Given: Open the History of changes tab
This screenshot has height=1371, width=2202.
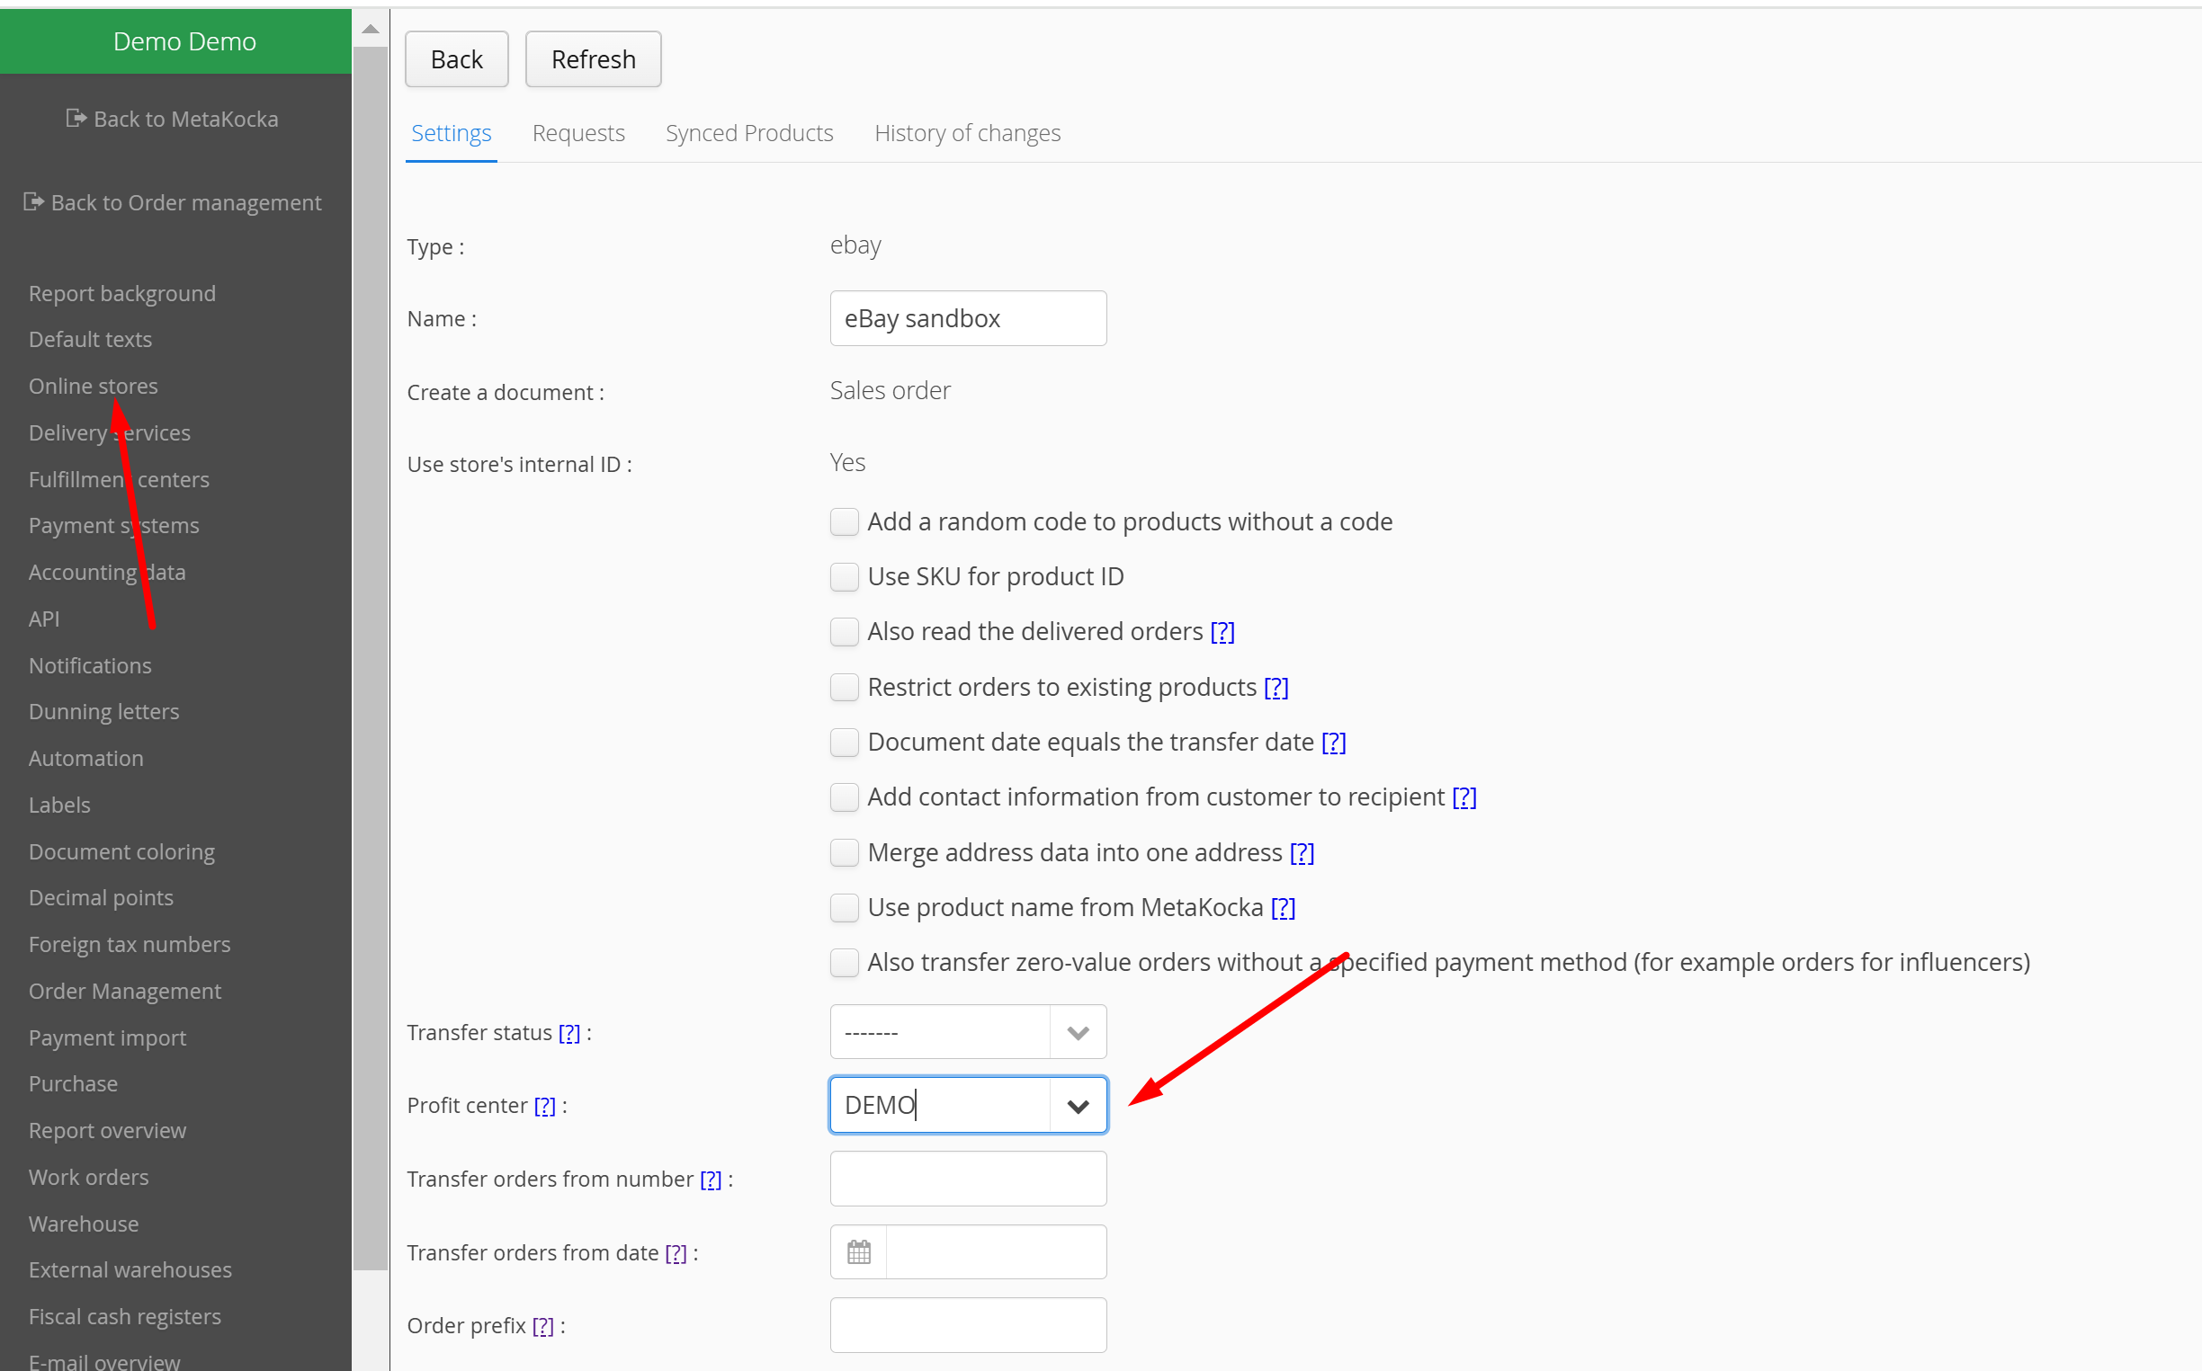Looking at the screenshot, I should click(966, 133).
